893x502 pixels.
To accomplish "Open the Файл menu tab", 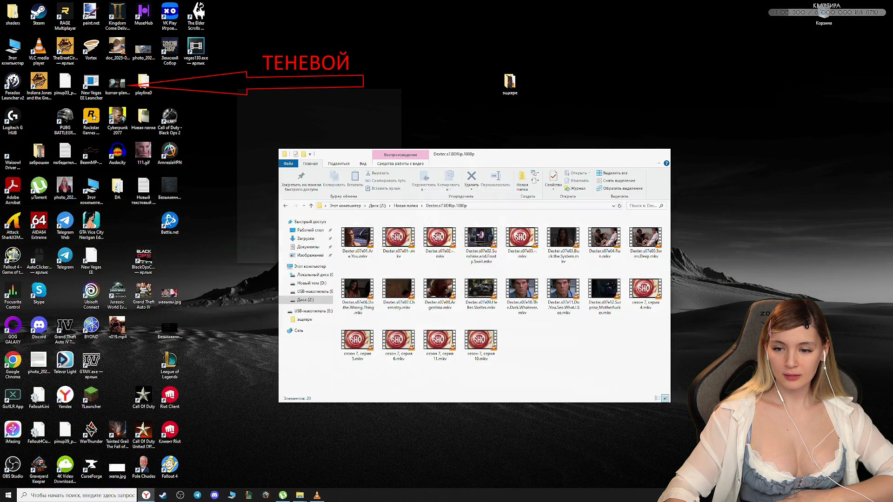I will pyautogui.click(x=288, y=164).
